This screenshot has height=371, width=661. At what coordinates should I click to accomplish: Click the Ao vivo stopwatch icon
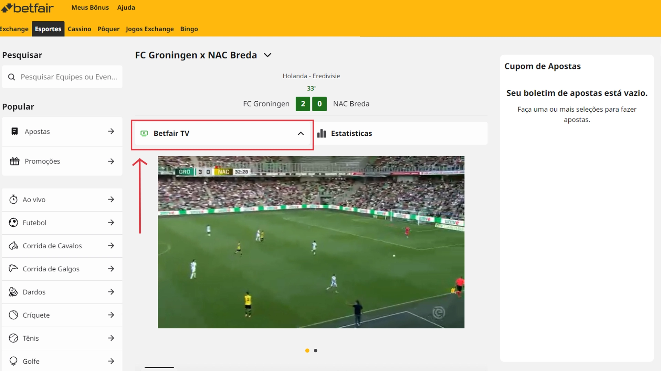point(13,199)
